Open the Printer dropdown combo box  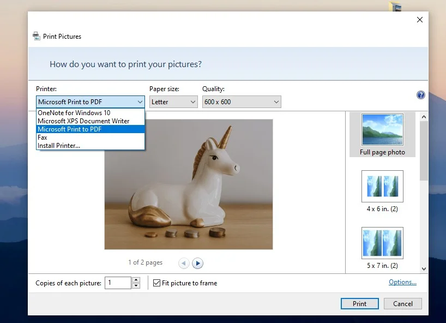pyautogui.click(x=90, y=102)
